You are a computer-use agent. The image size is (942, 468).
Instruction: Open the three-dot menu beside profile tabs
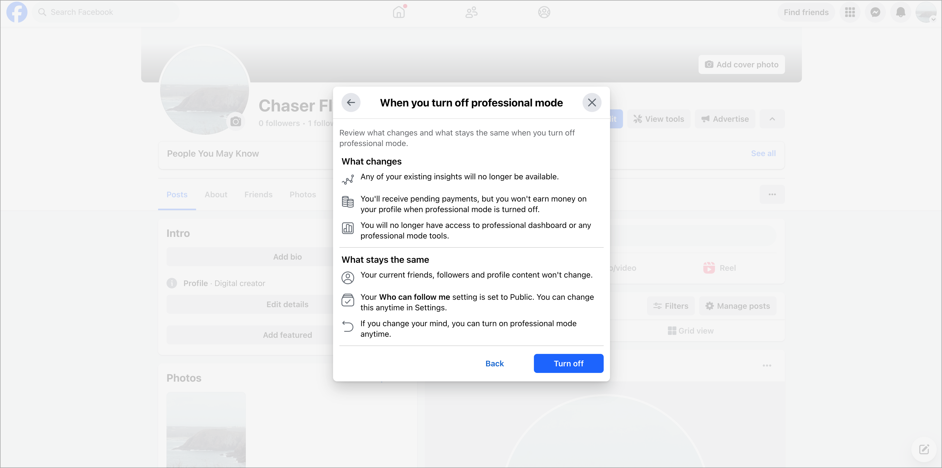(x=772, y=194)
